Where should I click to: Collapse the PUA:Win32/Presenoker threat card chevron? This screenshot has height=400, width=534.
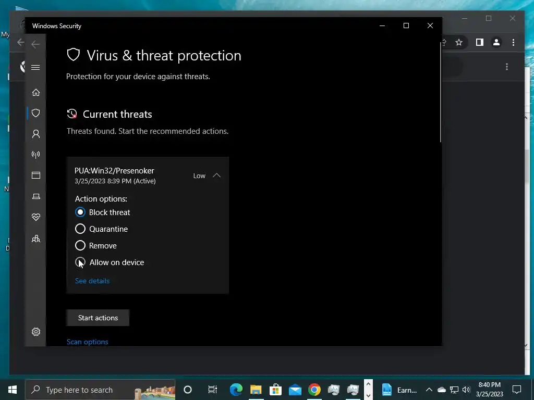click(216, 176)
